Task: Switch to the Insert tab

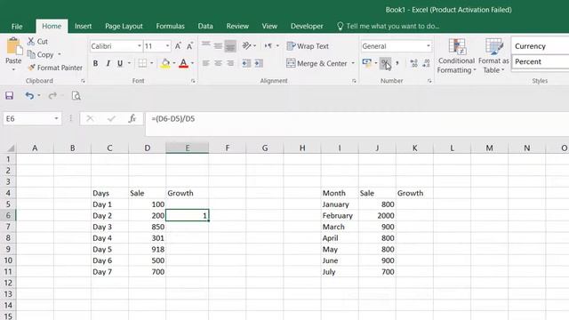Action: (83, 26)
